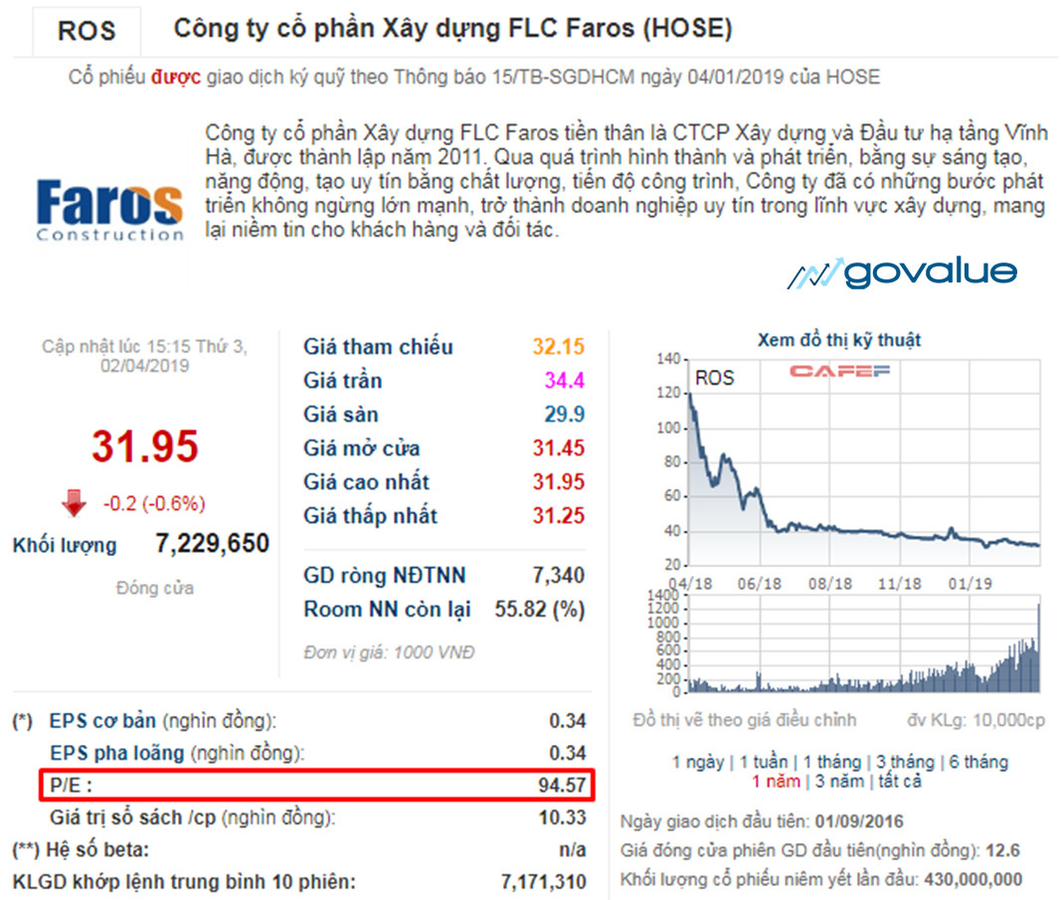Click the first trading date 01/09/2016
This screenshot has width=1062, height=900.
tap(859, 822)
